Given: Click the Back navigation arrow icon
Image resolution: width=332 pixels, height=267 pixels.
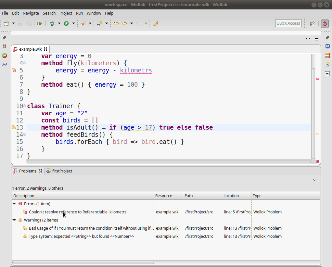Looking at the screenshot, I should pyautogui.click(x=124, y=23).
